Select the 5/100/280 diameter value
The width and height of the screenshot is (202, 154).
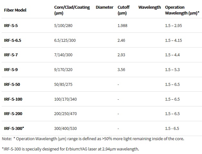63,26
